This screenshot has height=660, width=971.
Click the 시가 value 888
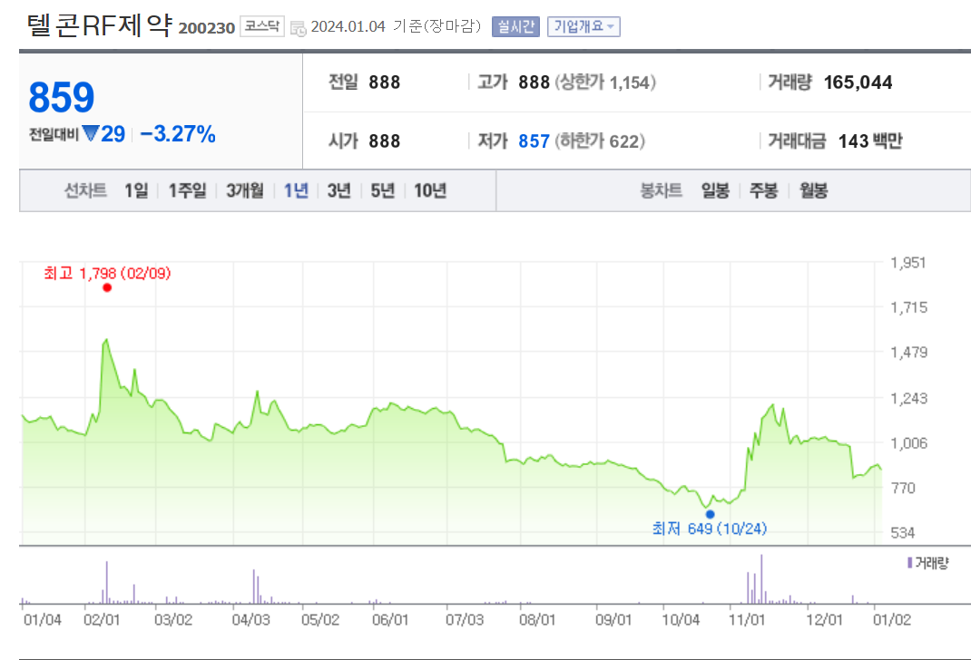point(385,141)
